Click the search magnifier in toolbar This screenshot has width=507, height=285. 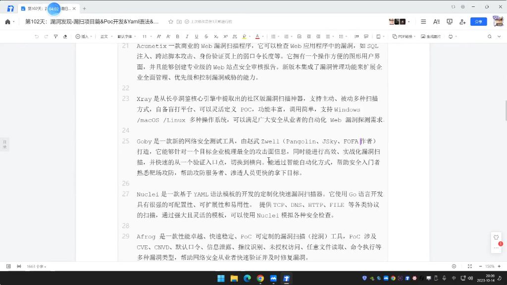click(x=490, y=37)
